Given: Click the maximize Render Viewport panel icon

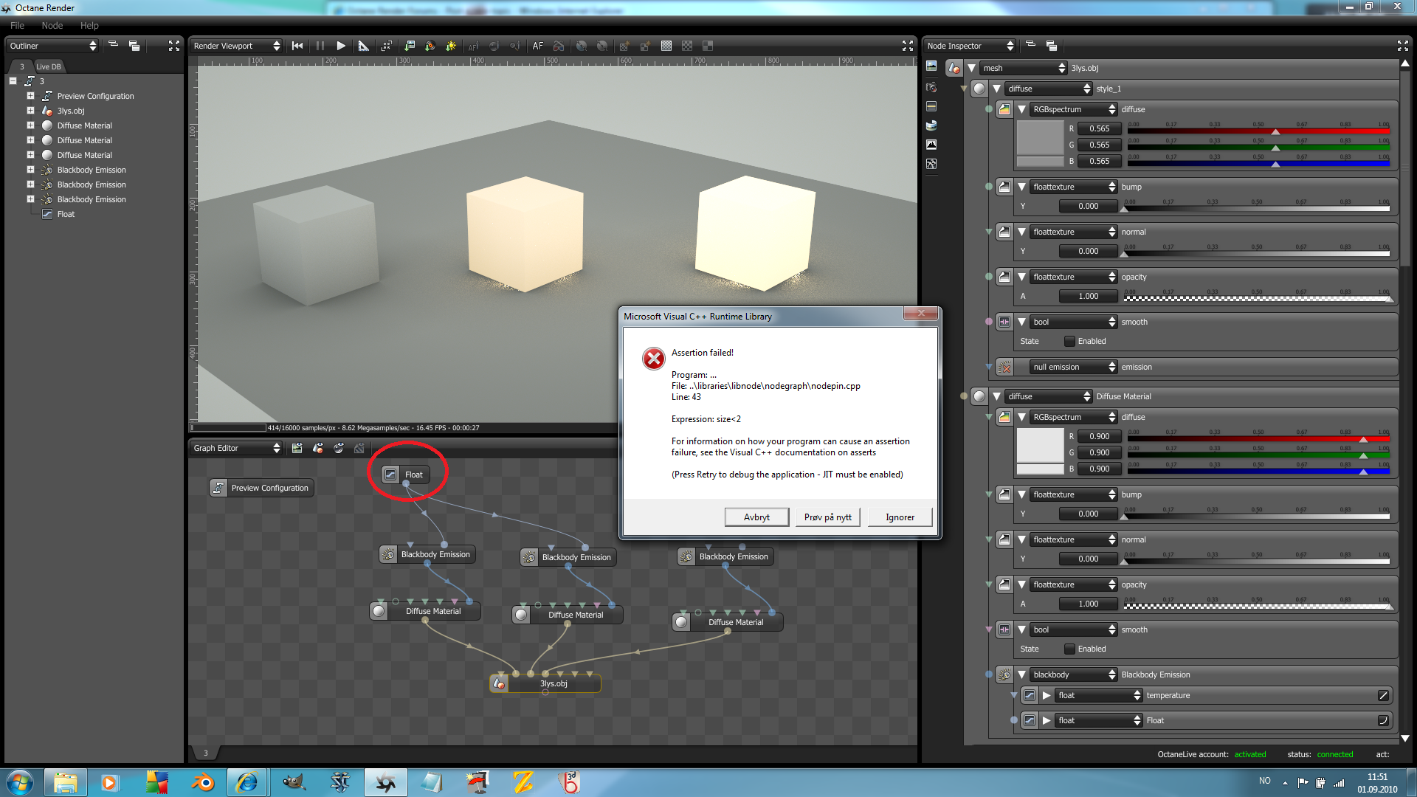Looking at the screenshot, I should coord(908,46).
